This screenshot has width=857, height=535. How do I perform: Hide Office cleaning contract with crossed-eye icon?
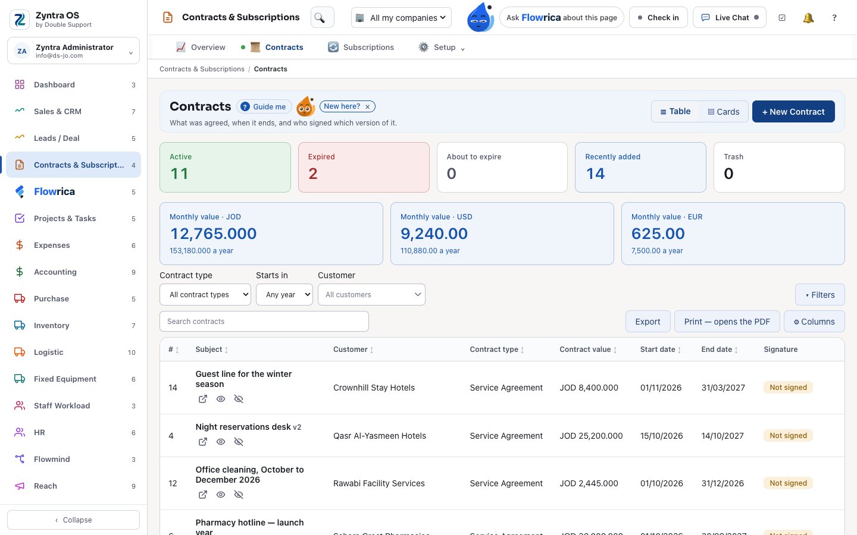(239, 495)
